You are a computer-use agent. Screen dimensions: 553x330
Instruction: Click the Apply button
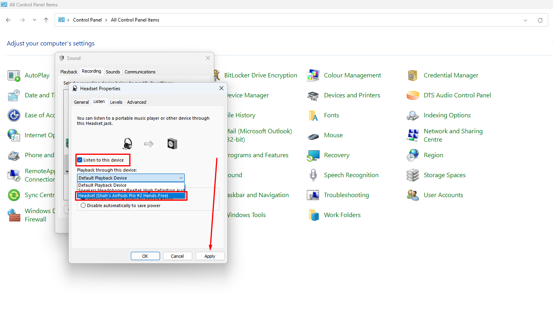(x=210, y=256)
